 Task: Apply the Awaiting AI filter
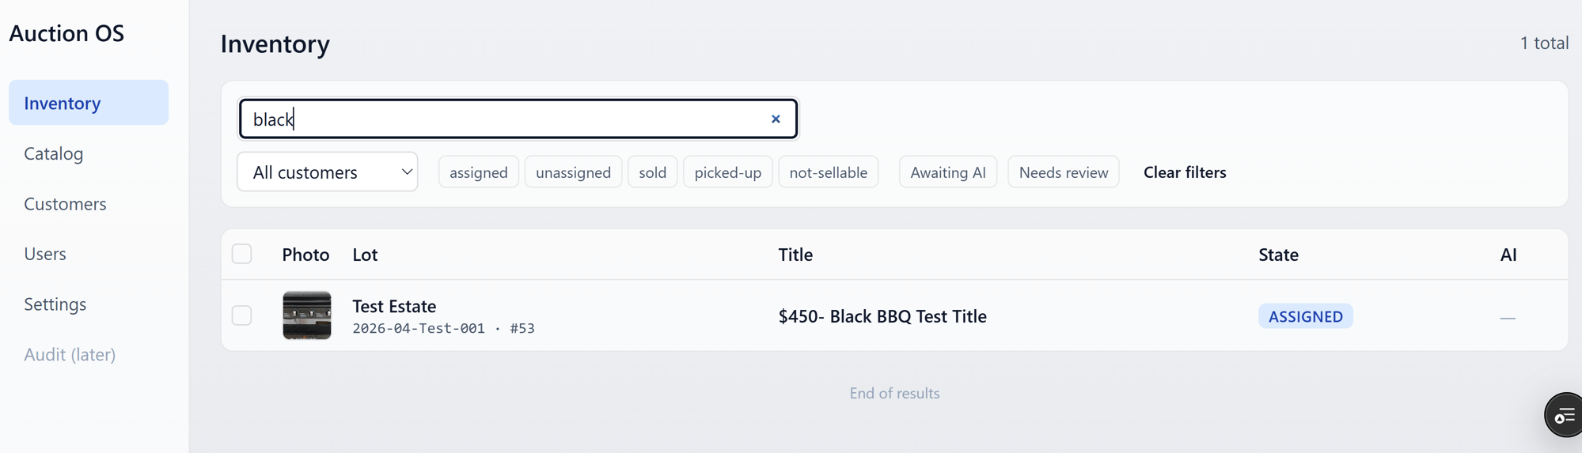(948, 172)
